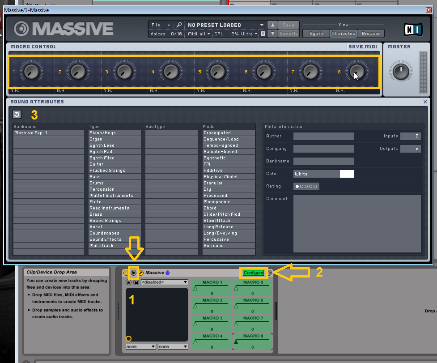This screenshot has height=363, width=437.
Task: Toggle the Synth Lead type attribute
Action: coord(115,145)
